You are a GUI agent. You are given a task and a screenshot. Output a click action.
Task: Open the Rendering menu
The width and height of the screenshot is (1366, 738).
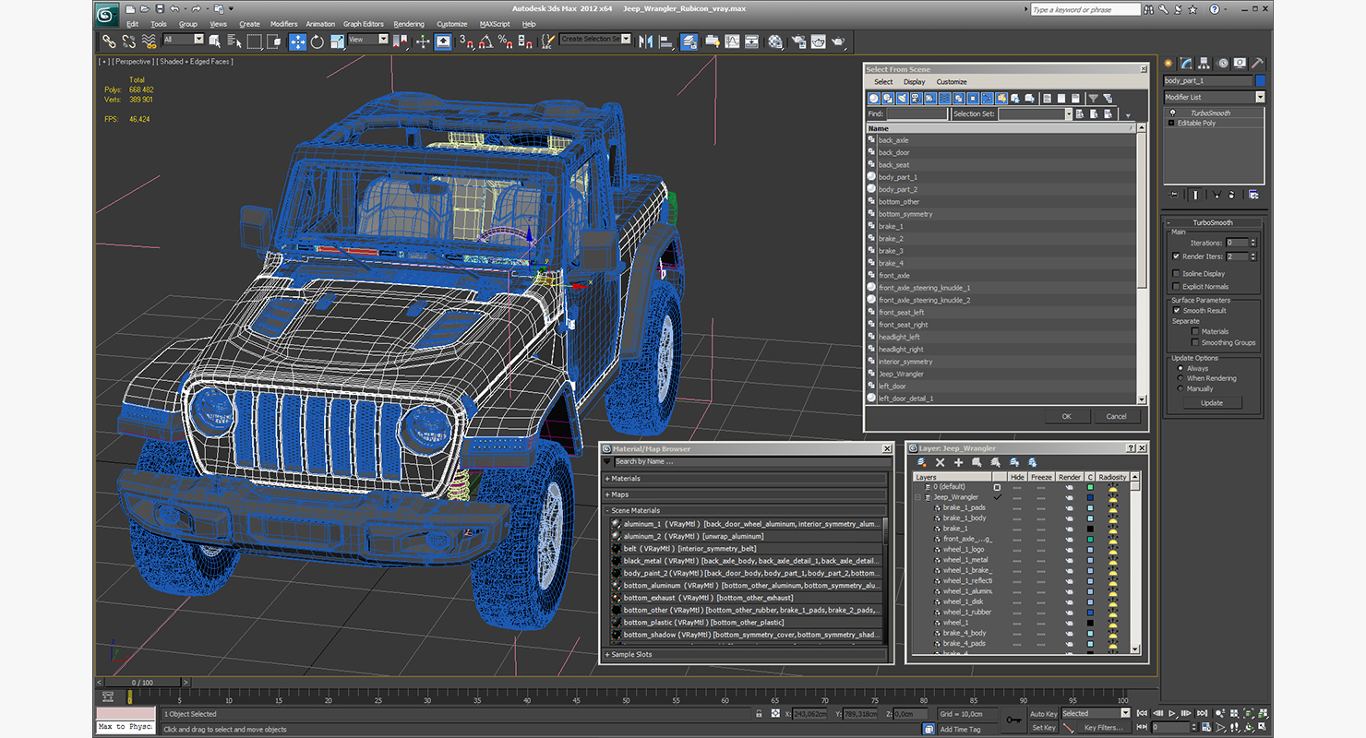pos(409,24)
